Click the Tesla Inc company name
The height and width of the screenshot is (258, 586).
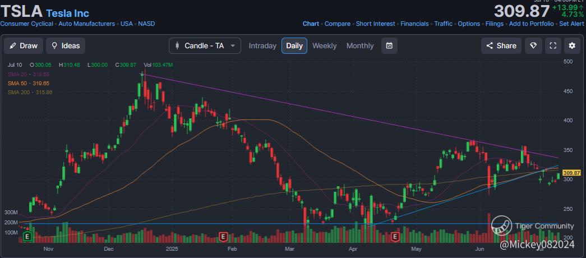click(x=68, y=13)
